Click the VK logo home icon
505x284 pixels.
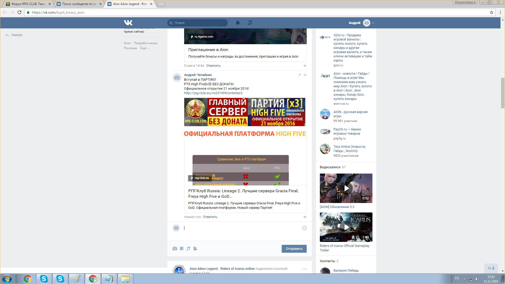[x=128, y=23]
